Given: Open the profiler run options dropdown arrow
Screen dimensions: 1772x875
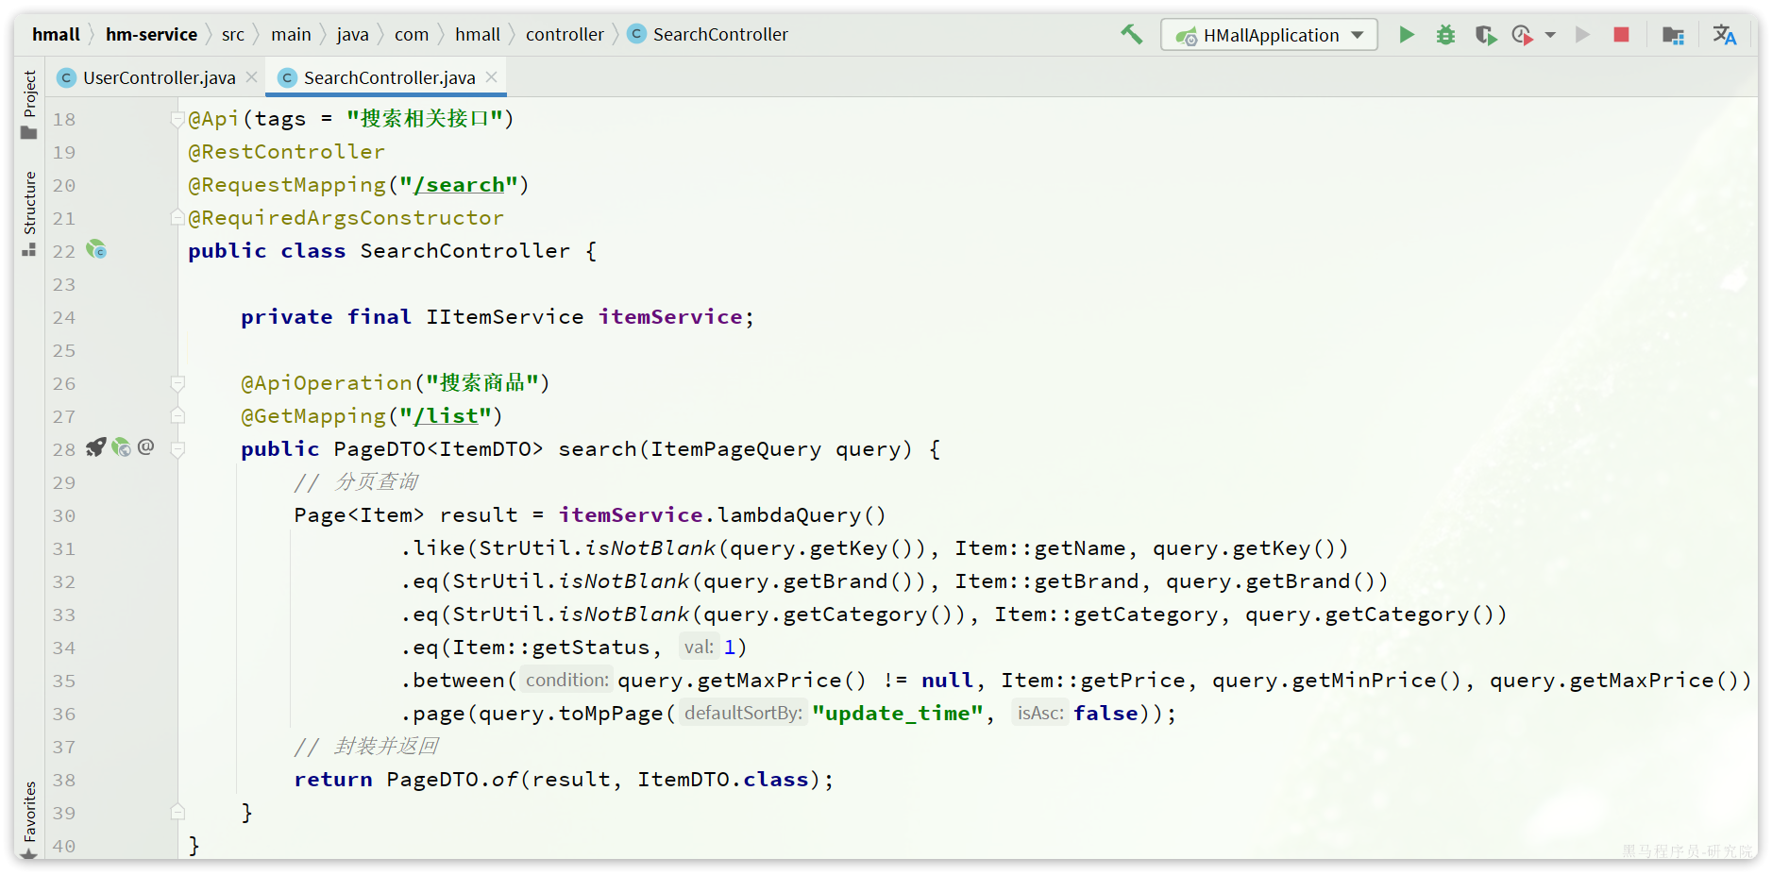Looking at the screenshot, I should click(1550, 35).
